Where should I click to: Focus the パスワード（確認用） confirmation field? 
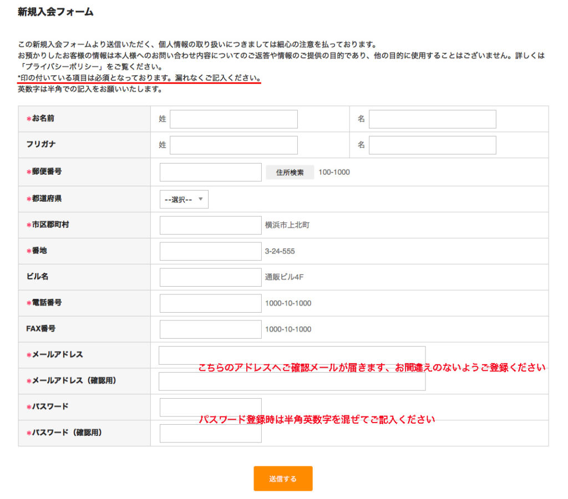210,433
